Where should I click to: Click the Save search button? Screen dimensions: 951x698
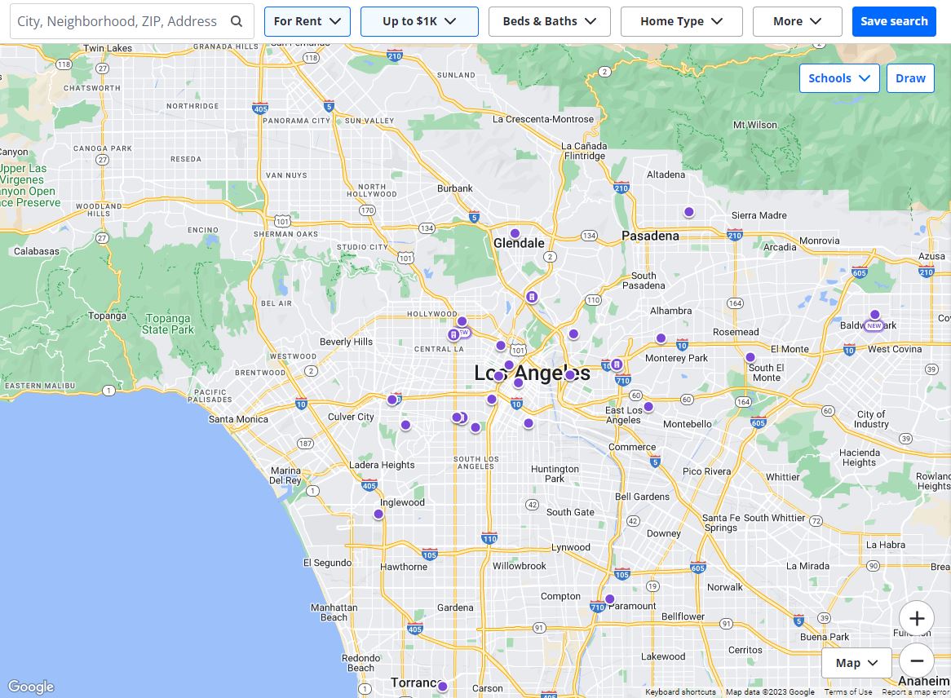coord(894,21)
